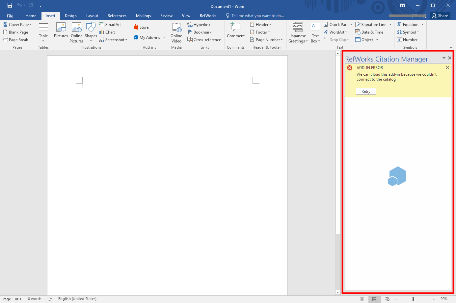Image resolution: width=456 pixels, height=303 pixels.
Task: Click the Tell me search field
Action: click(x=255, y=16)
